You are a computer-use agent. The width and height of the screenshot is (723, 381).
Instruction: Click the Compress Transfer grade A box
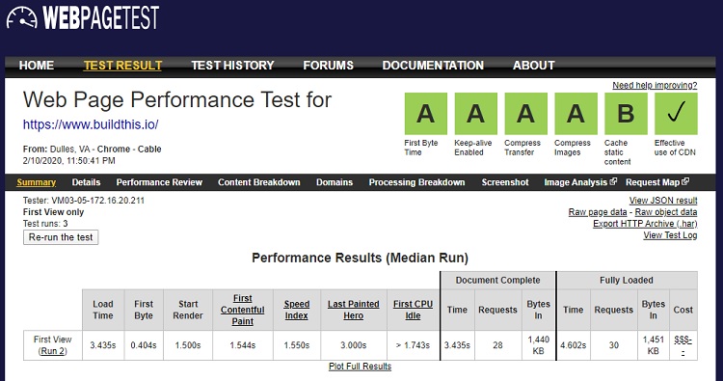pos(526,114)
